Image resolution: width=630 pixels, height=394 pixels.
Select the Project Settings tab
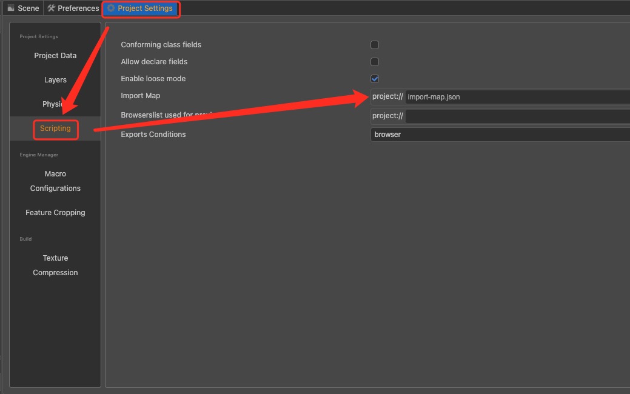coord(141,8)
